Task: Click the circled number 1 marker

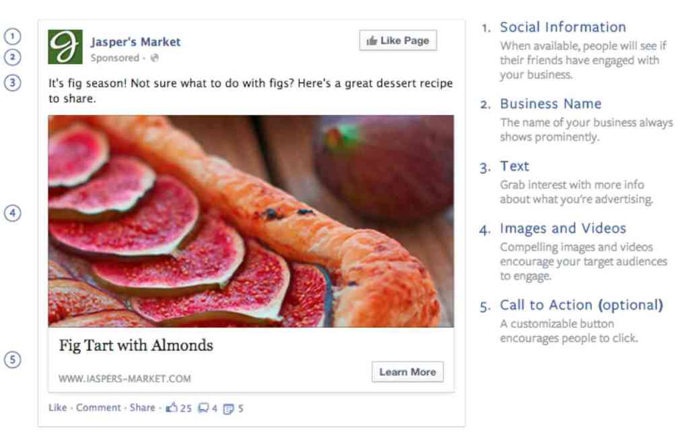Action: click(x=13, y=36)
